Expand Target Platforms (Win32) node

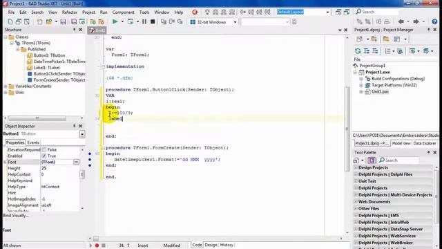coord(361,85)
